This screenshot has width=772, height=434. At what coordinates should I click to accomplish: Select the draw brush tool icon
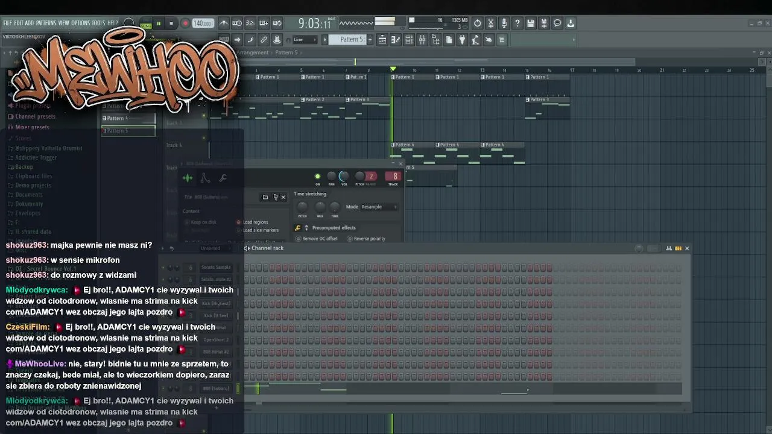coord(250,40)
